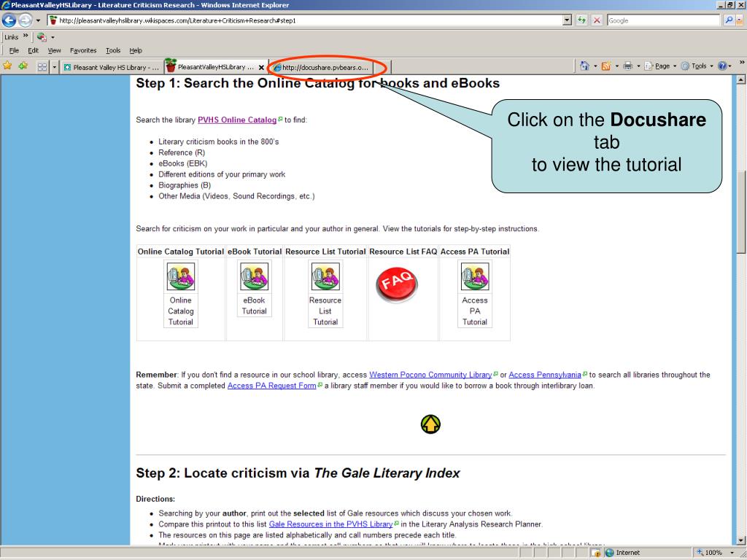The height and width of the screenshot is (560, 747).
Task: Open the Page command menu
Action: click(x=660, y=66)
